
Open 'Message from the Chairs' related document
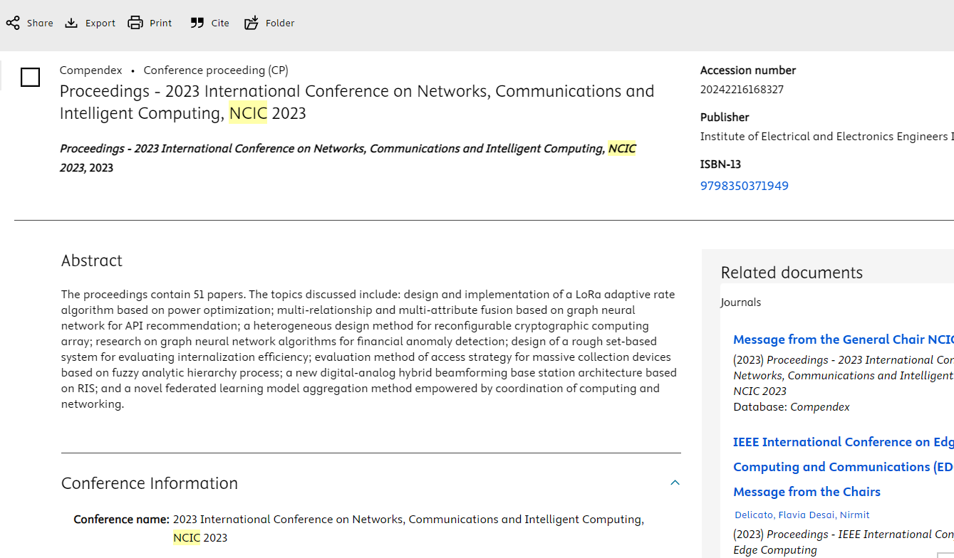pyautogui.click(x=807, y=492)
